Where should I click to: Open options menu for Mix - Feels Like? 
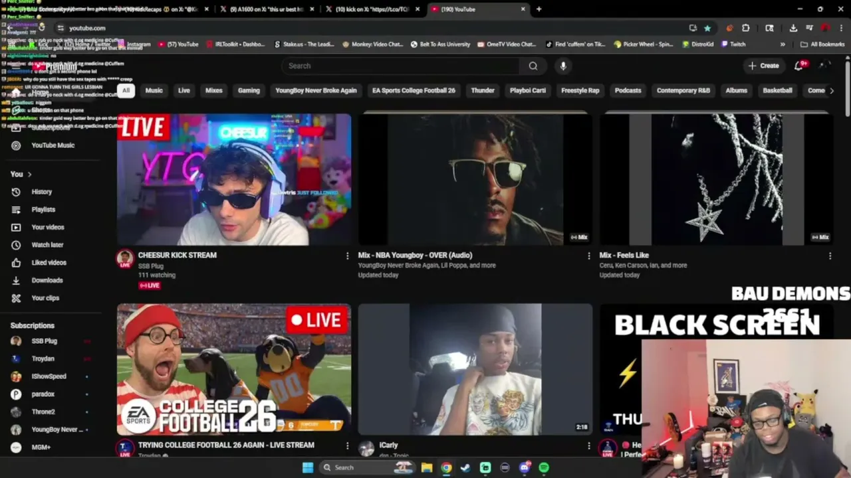pyautogui.click(x=830, y=256)
